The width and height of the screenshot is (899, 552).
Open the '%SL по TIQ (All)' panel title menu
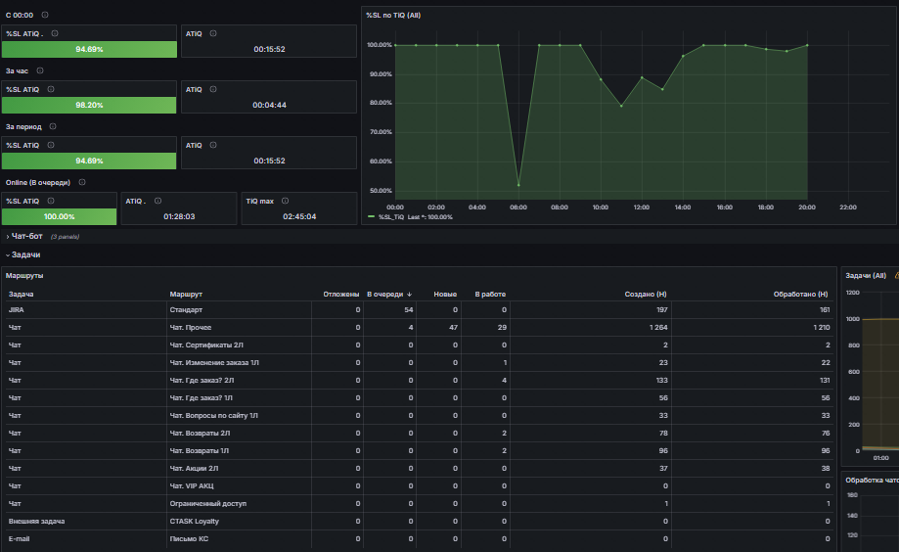[x=393, y=15]
